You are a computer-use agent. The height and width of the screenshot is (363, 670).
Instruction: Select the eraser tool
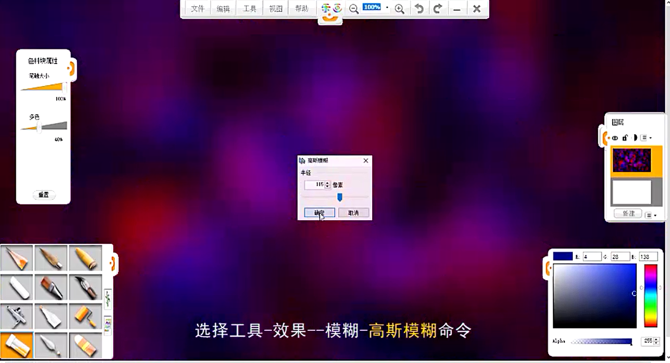85,346
